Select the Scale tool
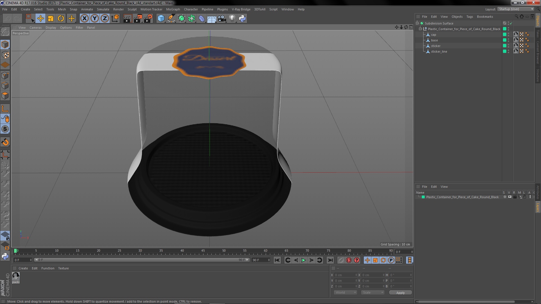 (51, 19)
